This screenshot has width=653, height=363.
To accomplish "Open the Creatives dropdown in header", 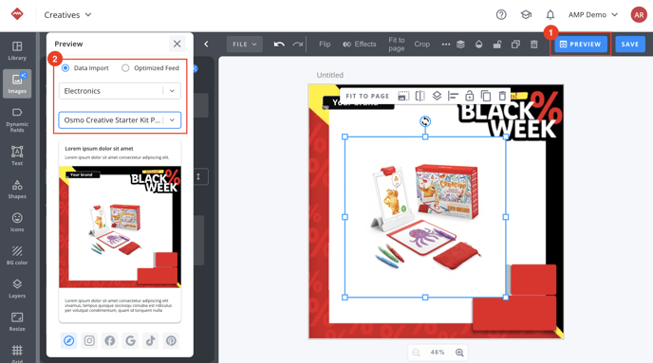I will point(67,15).
